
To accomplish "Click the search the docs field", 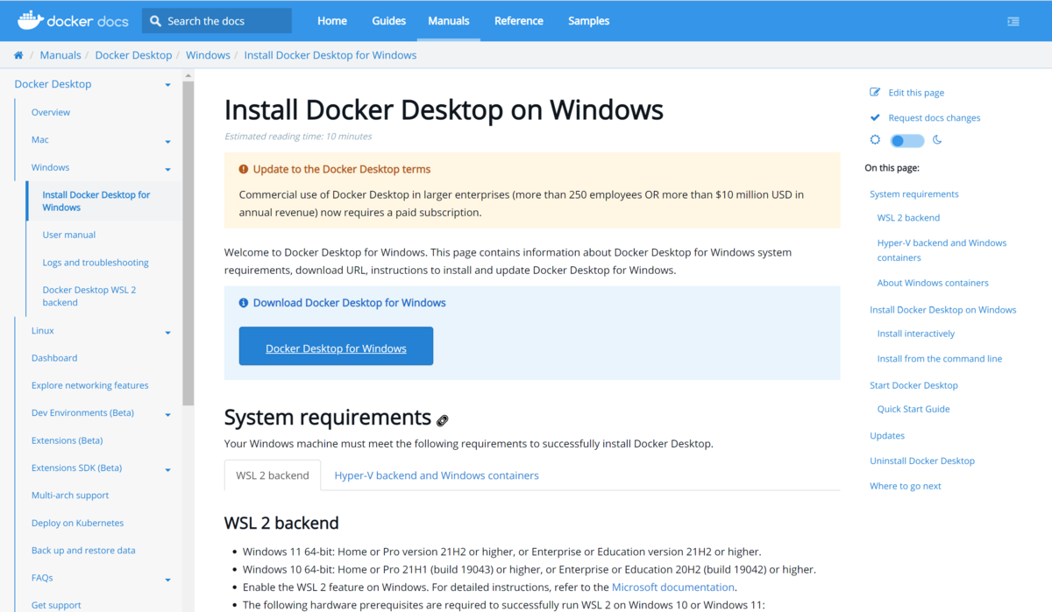I will point(217,21).
